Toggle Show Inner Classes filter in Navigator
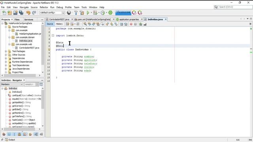253x142 pixels. (x=25, y=134)
